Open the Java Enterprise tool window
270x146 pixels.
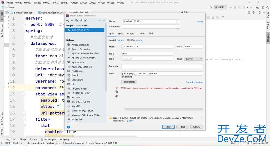pos(48,140)
